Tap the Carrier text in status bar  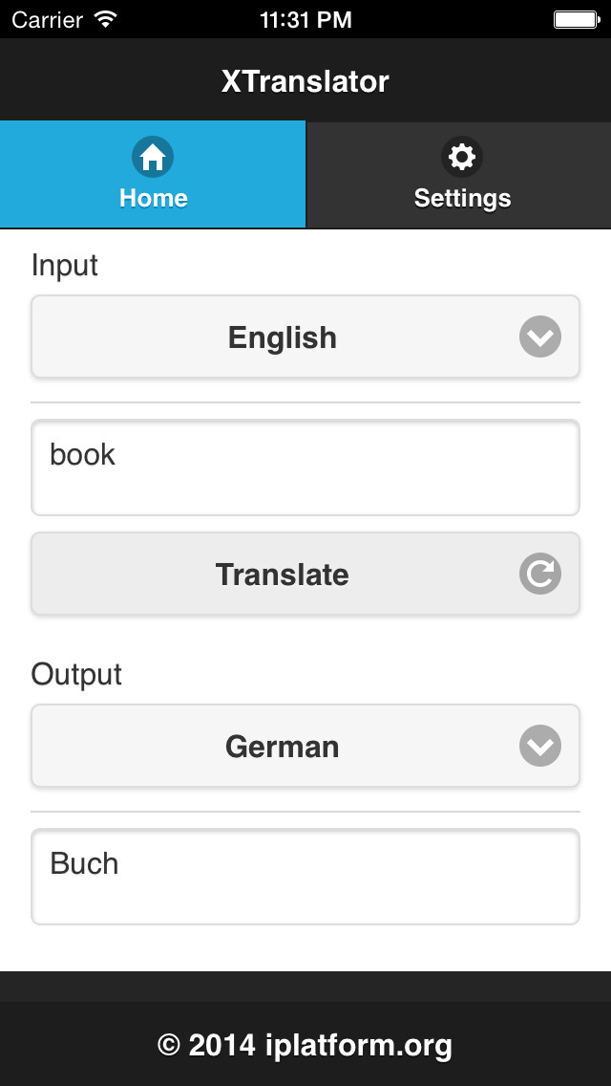click(x=47, y=18)
